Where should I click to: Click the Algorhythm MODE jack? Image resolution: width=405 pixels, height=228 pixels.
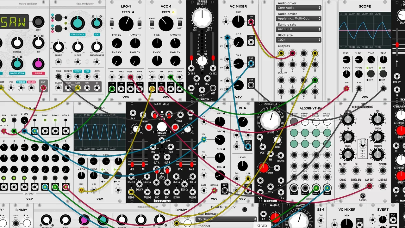pos(327,188)
